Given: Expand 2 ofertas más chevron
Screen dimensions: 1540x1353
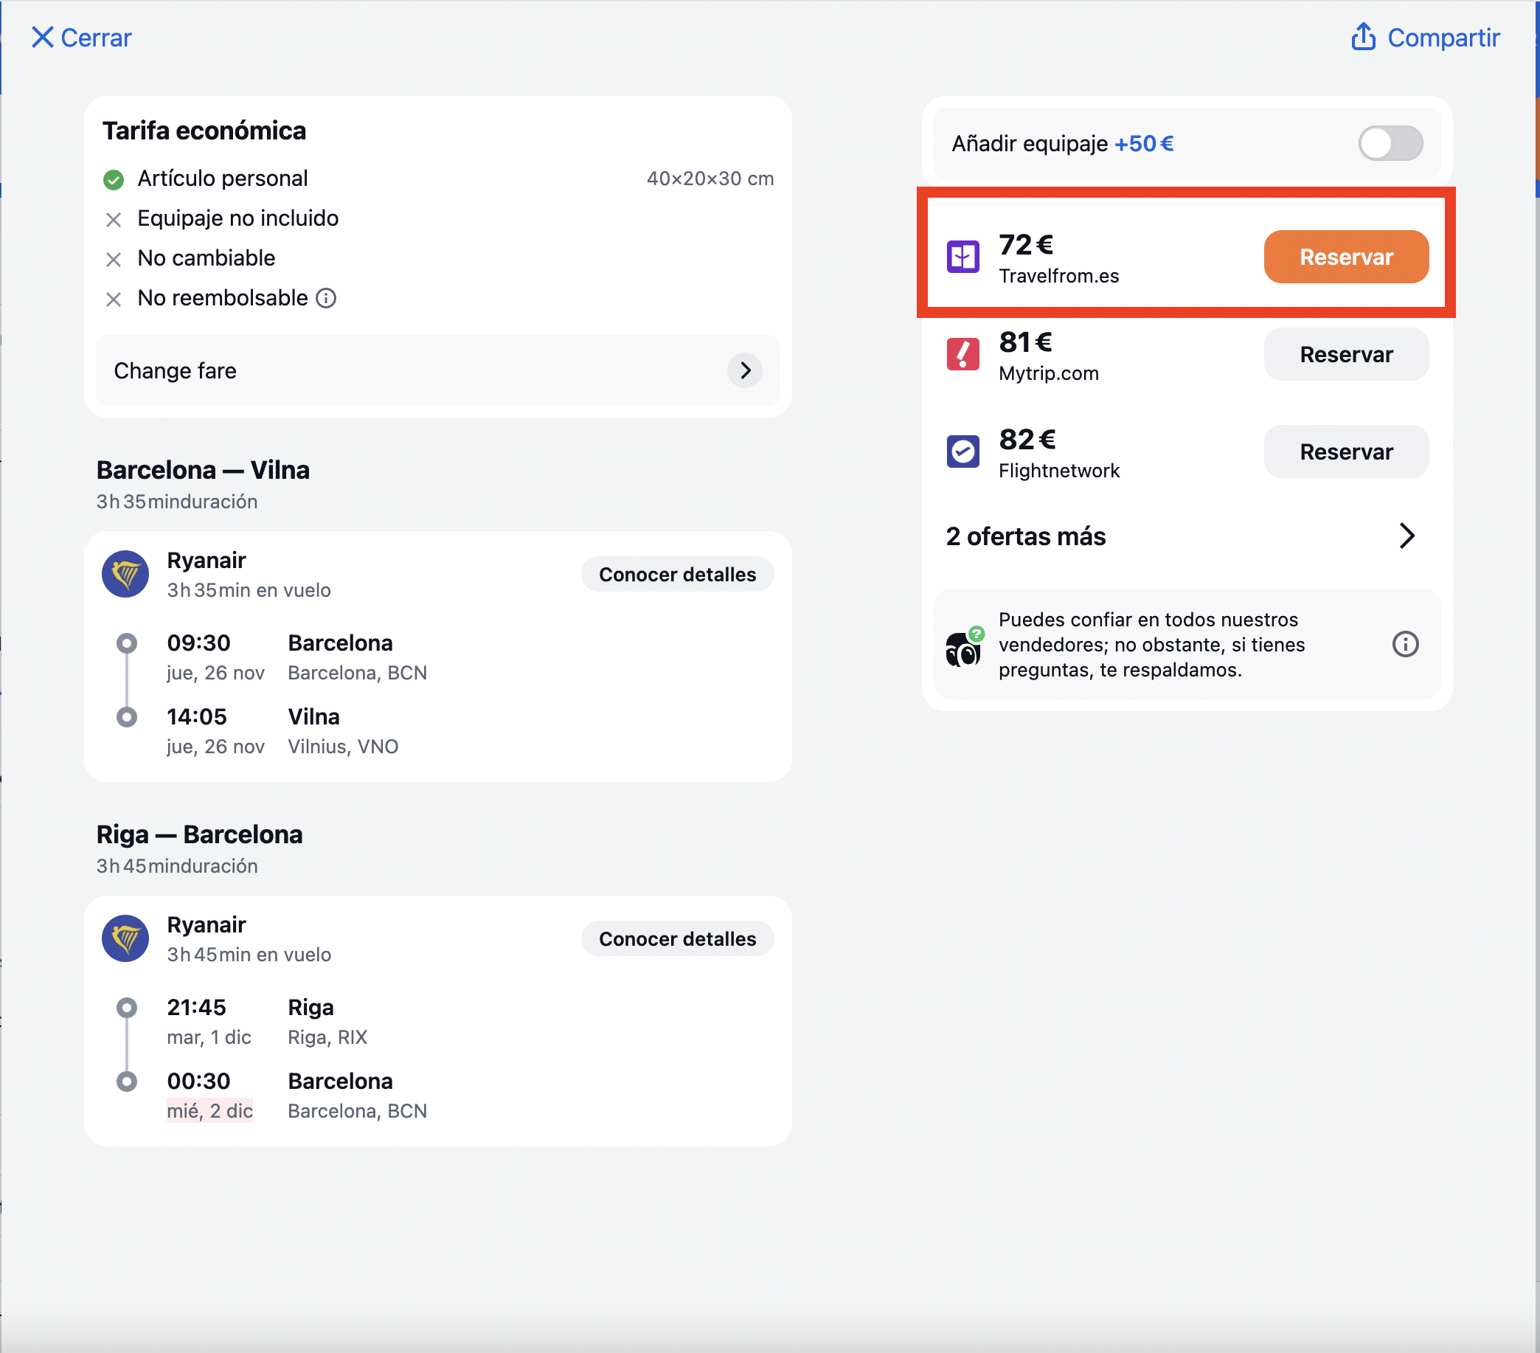Looking at the screenshot, I should coord(1406,536).
